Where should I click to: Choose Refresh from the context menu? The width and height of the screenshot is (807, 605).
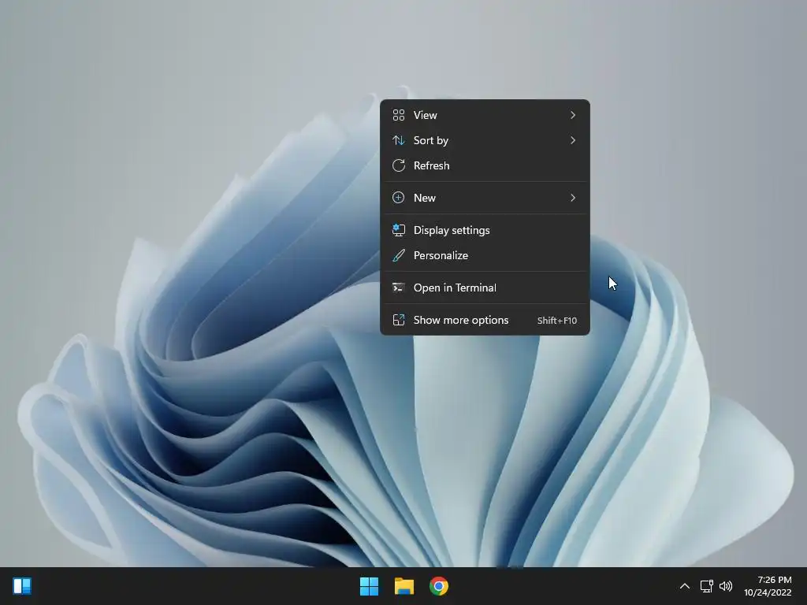click(x=485, y=165)
